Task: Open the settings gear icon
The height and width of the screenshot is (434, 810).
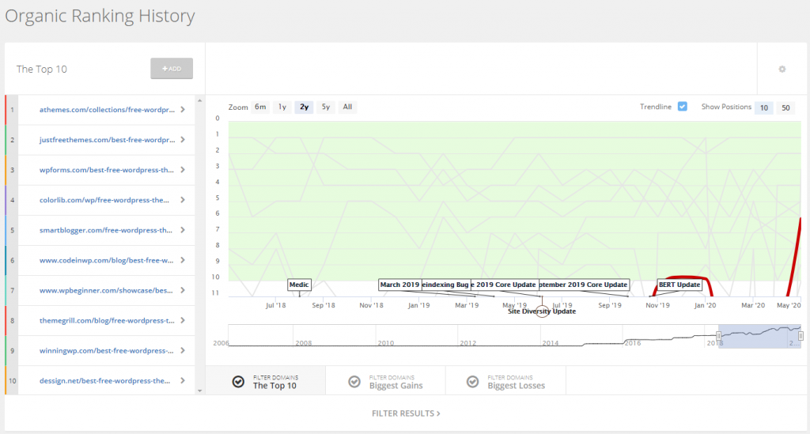Action: pos(782,69)
